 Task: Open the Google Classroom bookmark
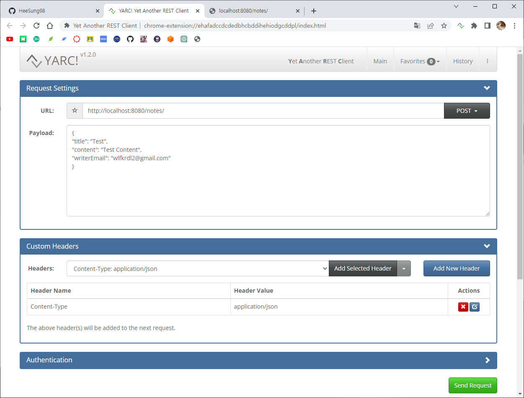click(90, 39)
